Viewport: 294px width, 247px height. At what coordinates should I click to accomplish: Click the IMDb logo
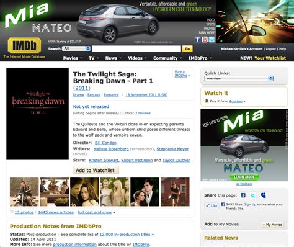pyautogui.click(x=24, y=45)
